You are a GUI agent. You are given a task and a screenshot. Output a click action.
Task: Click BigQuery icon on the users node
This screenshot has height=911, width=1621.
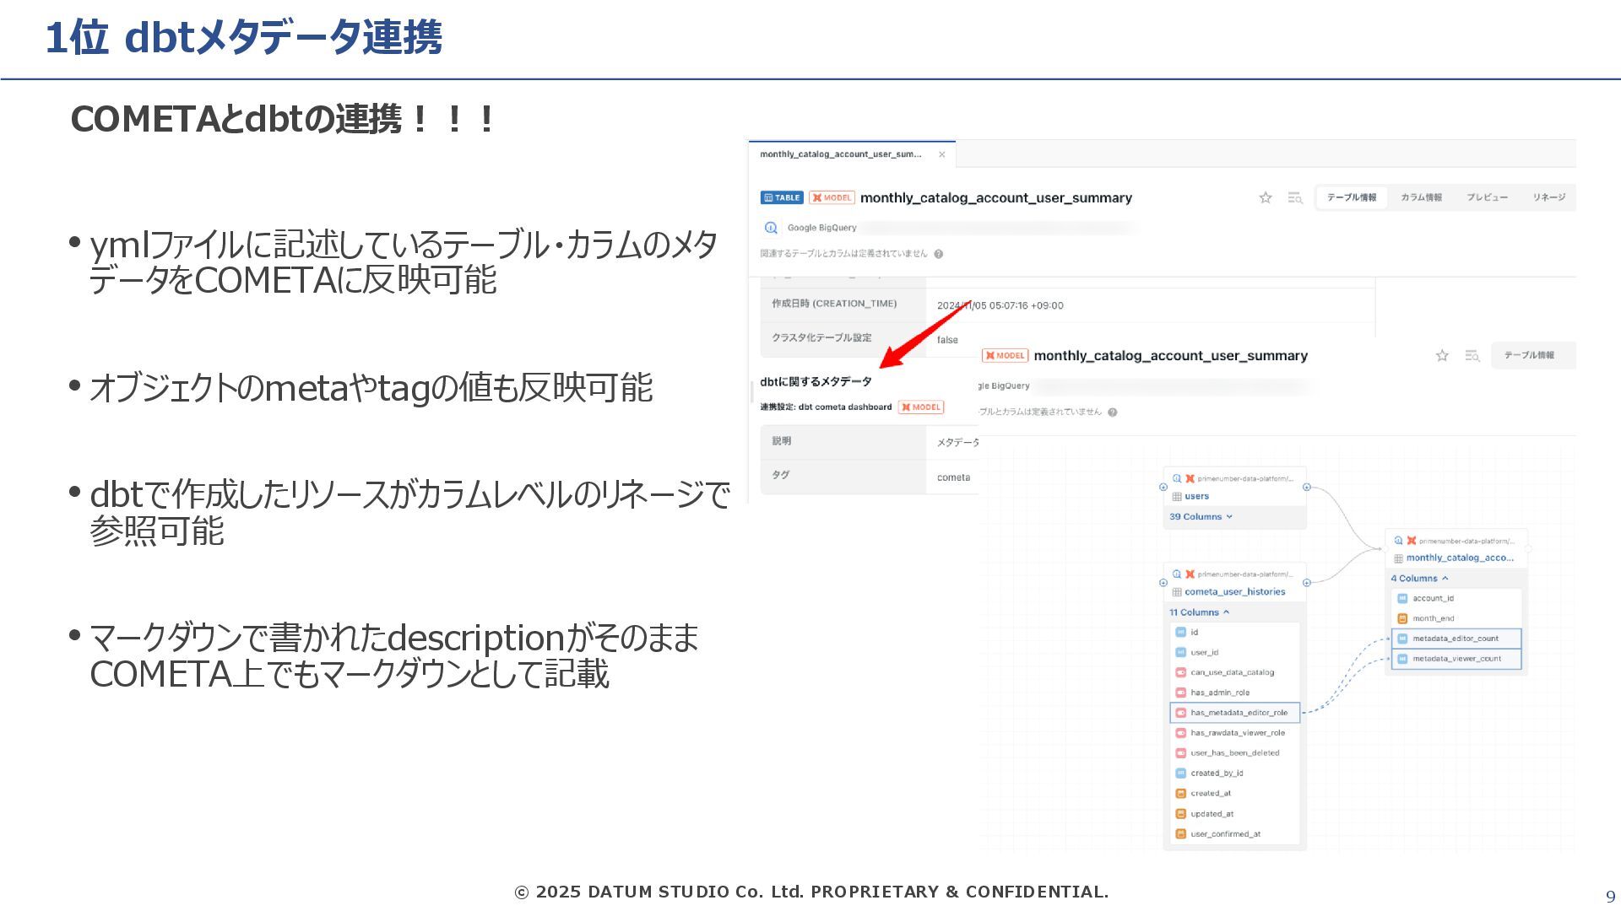[1177, 478]
